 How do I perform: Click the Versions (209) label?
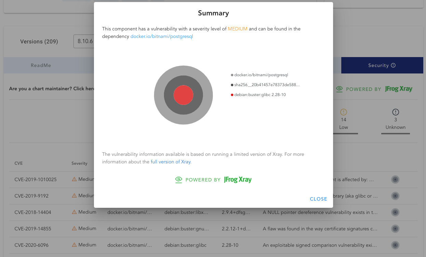[x=39, y=41]
